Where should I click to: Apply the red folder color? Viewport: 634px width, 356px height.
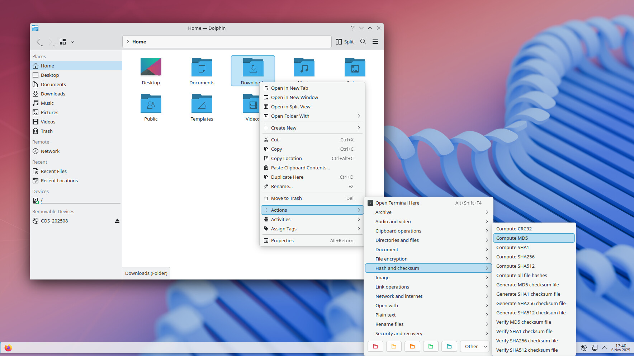pos(375,346)
